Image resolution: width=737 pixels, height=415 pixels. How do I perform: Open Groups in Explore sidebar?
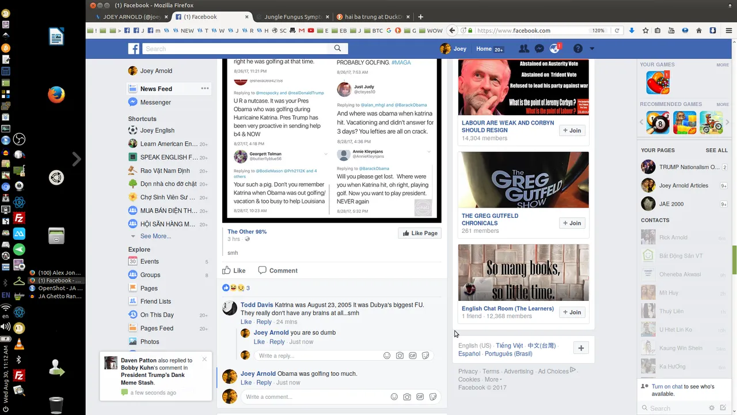click(150, 275)
